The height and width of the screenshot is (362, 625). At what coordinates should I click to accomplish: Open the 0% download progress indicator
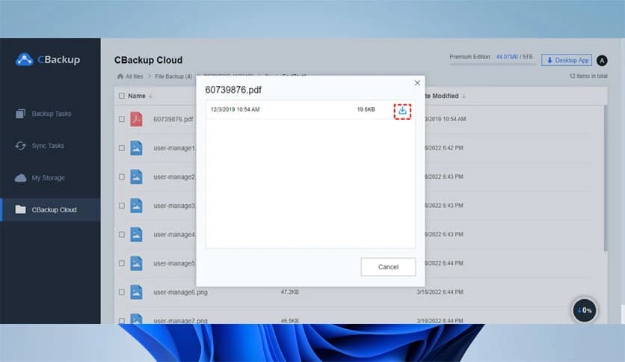coord(585,310)
